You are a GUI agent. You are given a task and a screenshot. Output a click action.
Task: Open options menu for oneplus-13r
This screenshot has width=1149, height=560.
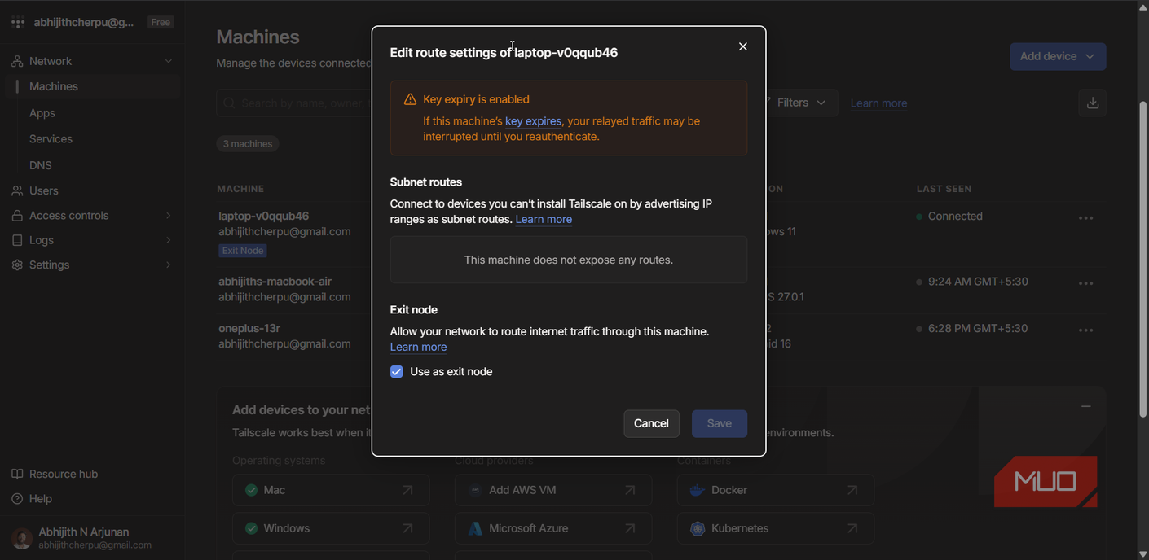[1086, 330]
